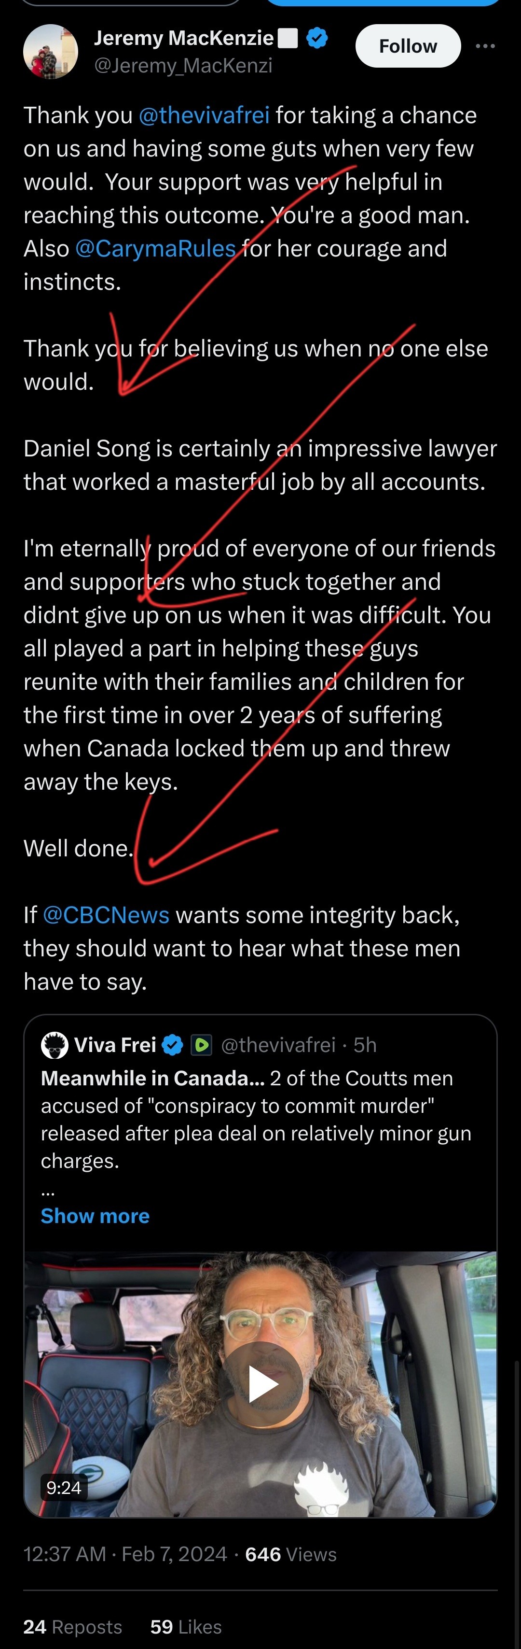Open the quoted post's @thevivafrei handle
The width and height of the screenshot is (521, 1649).
click(x=278, y=1045)
